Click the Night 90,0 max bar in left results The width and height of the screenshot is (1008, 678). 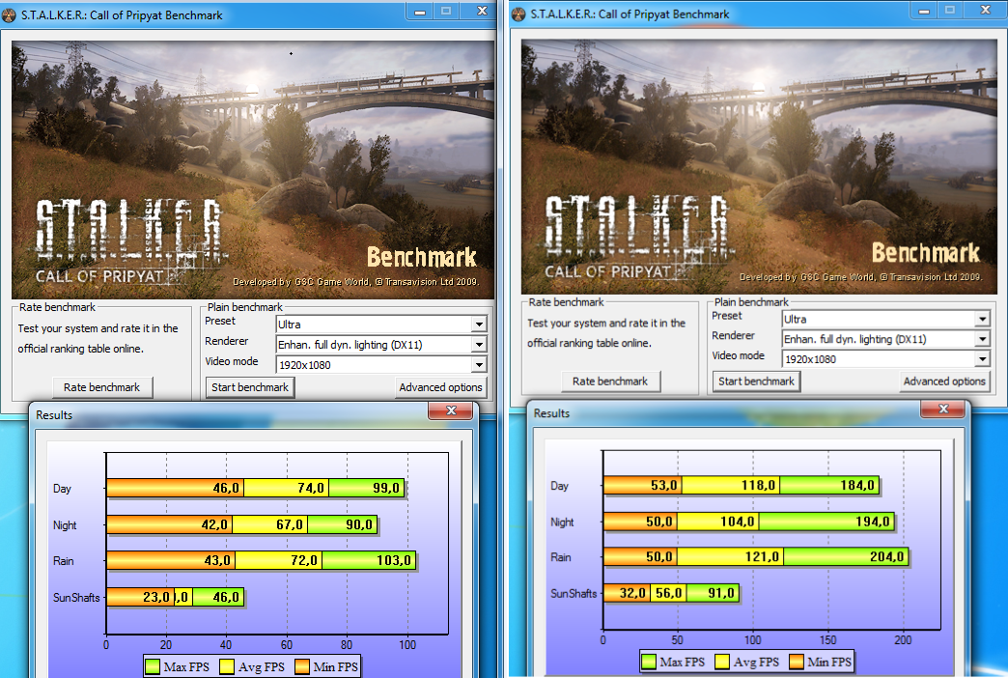coord(343,524)
